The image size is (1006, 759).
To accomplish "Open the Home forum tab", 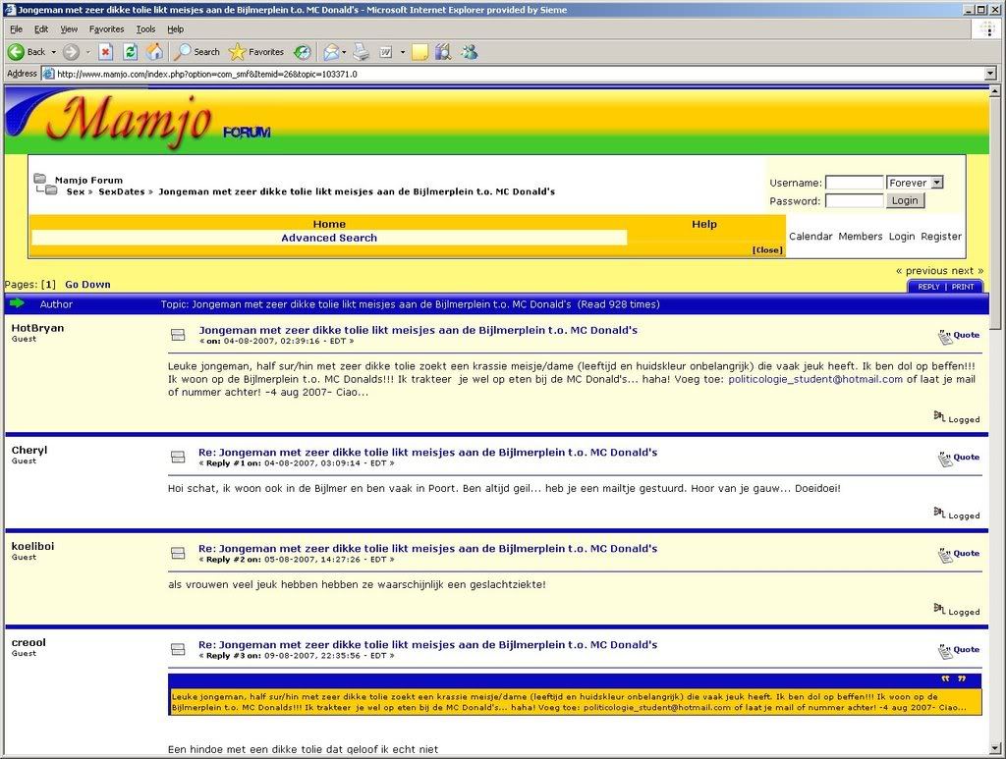I will (x=329, y=224).
